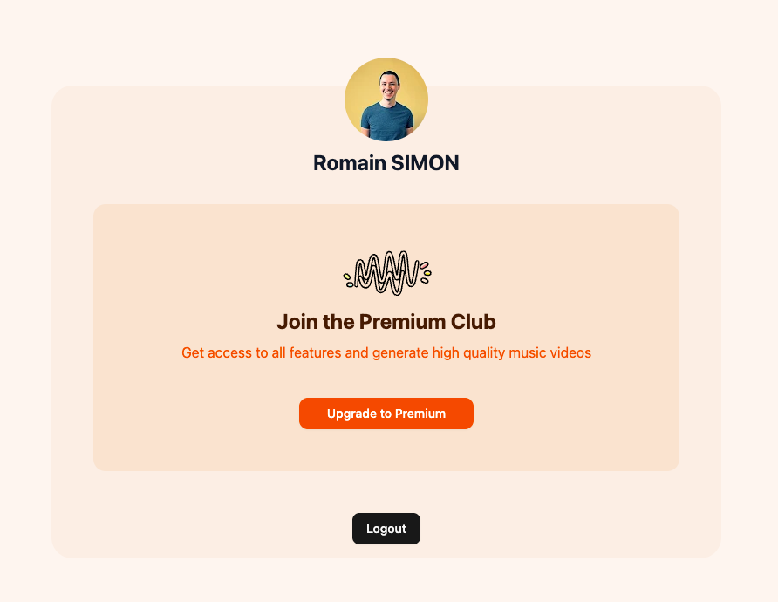Select the sound waveform squiggle icon

click(x=387, y=273)
